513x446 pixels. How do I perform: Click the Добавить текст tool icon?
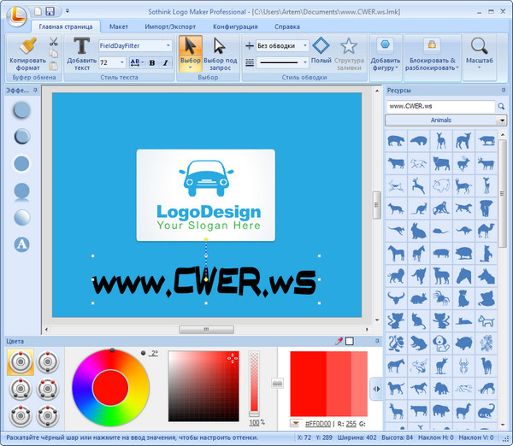point(81,46)
